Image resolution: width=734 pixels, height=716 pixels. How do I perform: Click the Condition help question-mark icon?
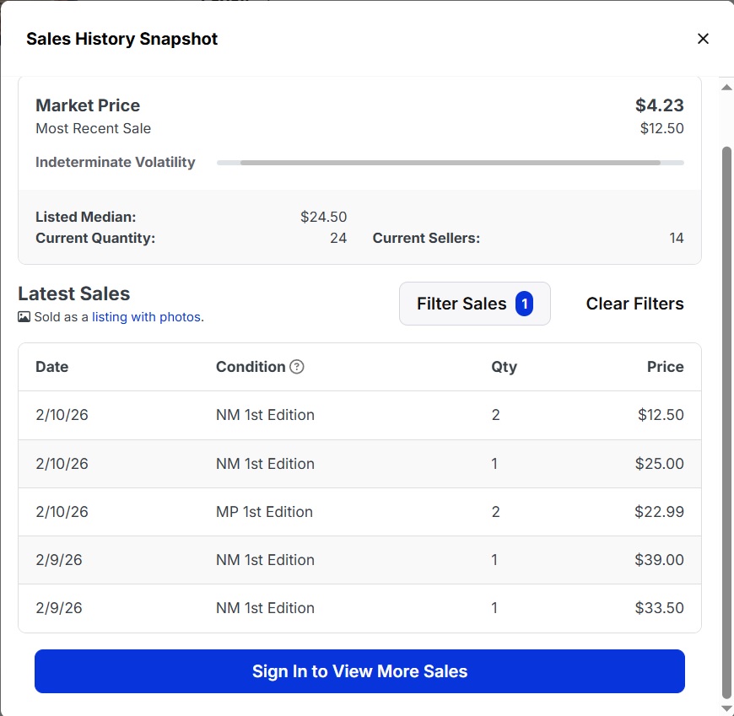tap(297, 367)
